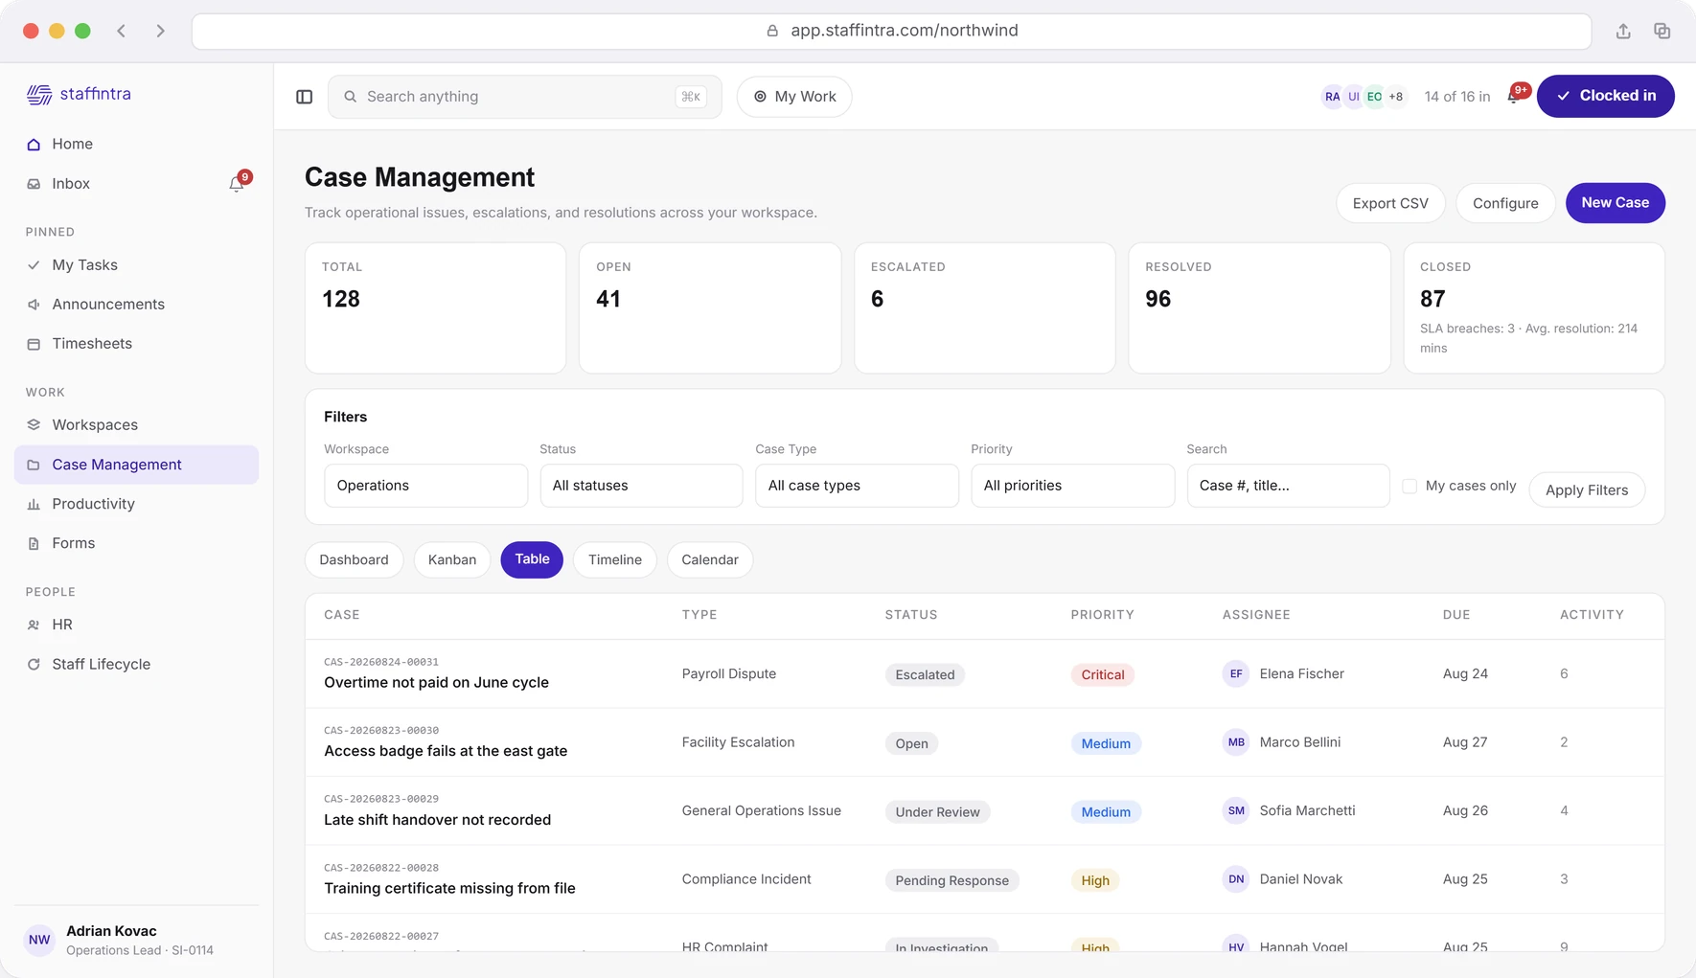1696x978 pixels.
Task: Click Export CSV button
Action: 1390,203
